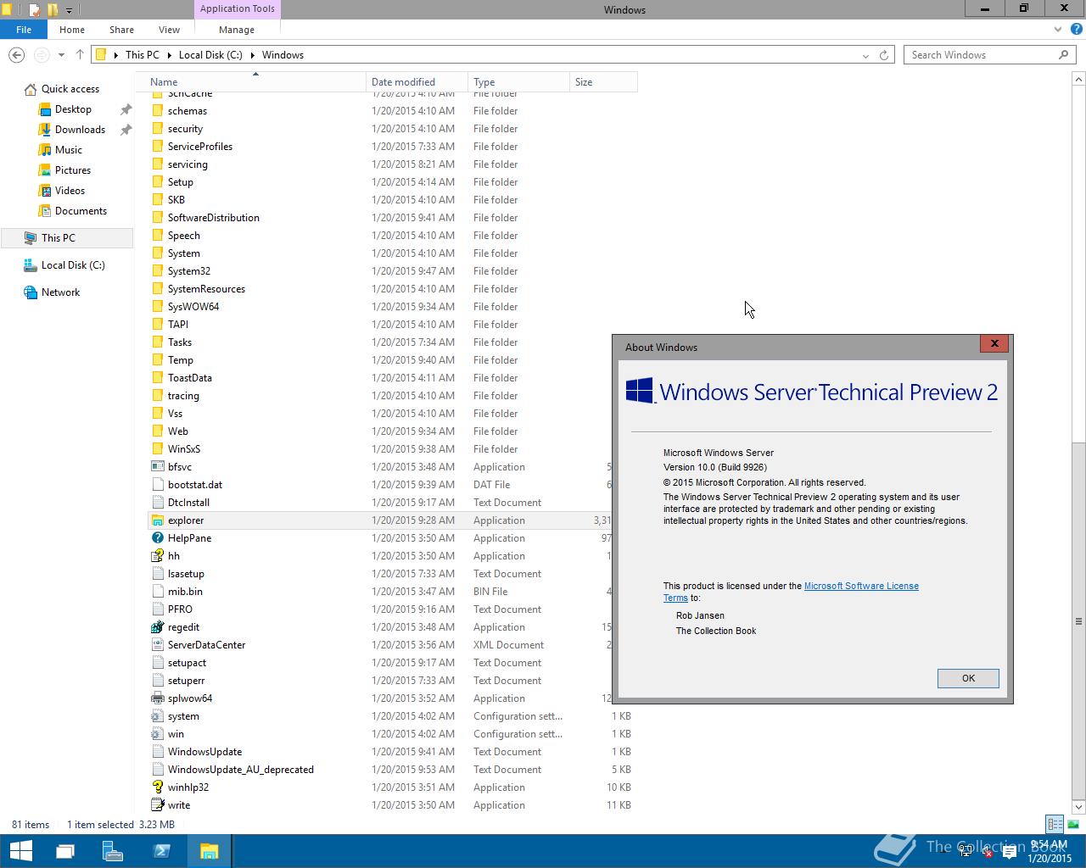Click the search magnifier icon
This screenshot has width=1086, height=868.
pyautogui.click(x=1063, y=55)
